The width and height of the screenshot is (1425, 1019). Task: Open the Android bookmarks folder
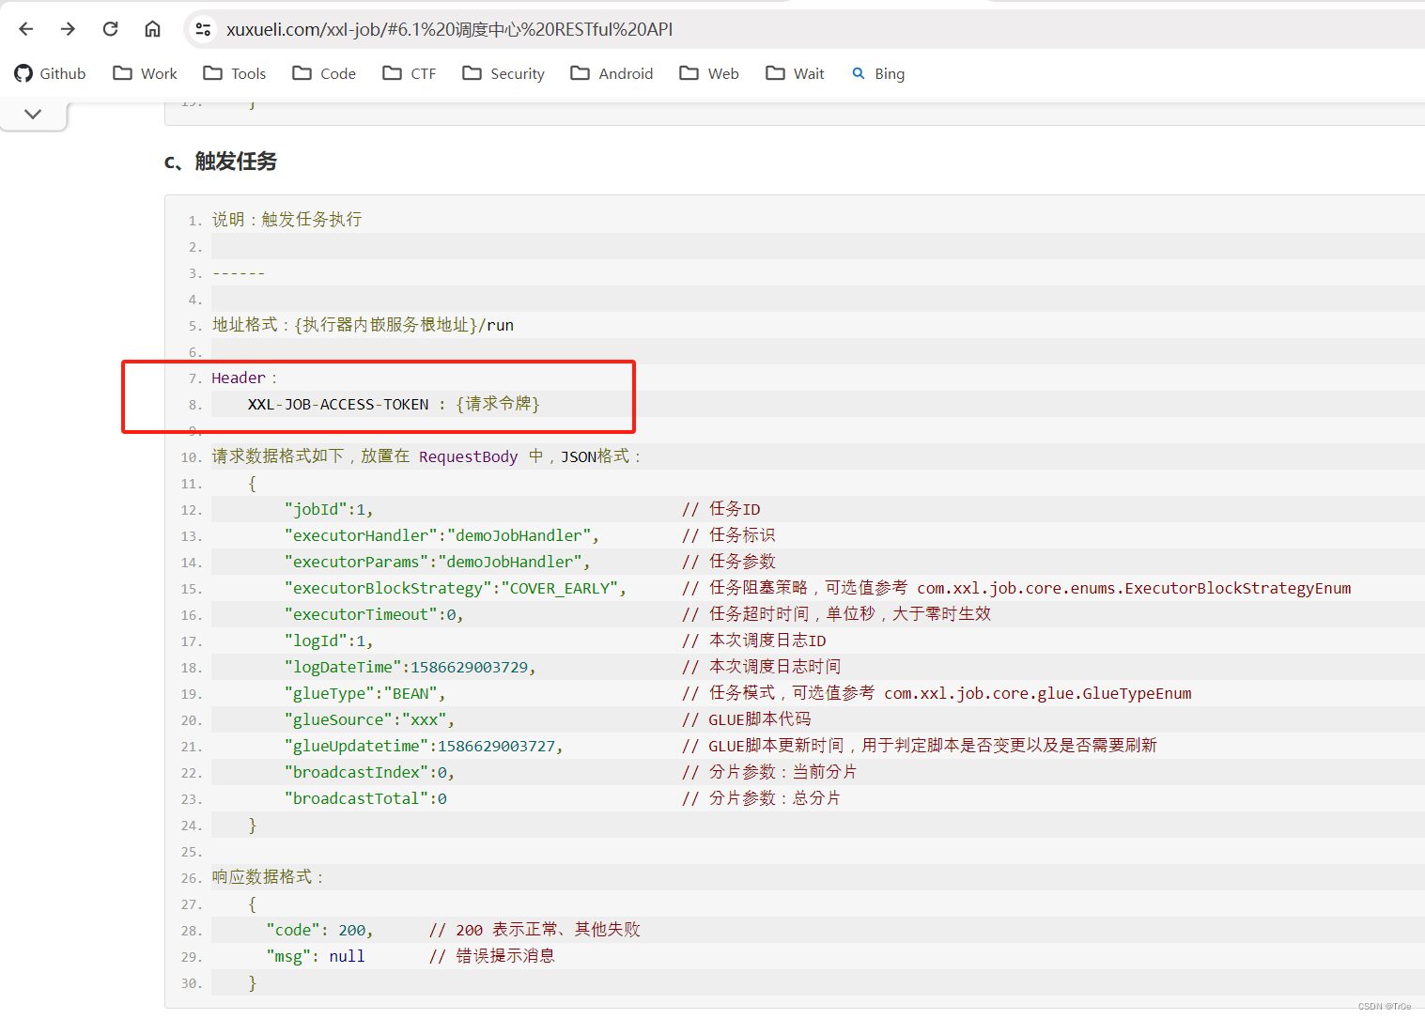tap(612, 73)
